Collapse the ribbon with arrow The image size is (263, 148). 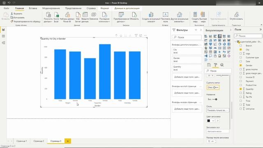click(x=261, y=25)
